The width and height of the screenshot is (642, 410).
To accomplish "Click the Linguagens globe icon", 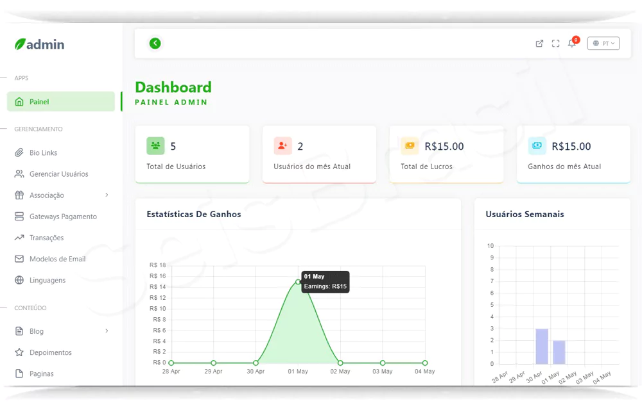I will [19, 280].
